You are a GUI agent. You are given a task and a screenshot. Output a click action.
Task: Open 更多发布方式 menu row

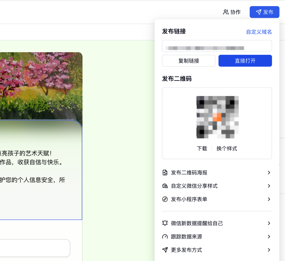click(187, 250)
